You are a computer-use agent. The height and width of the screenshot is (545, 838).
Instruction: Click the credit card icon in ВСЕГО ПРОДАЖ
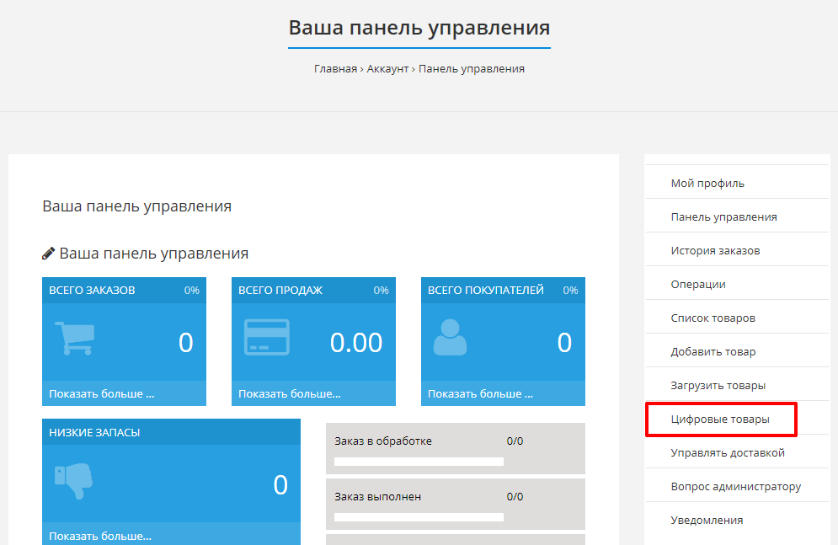pos(266,339)
